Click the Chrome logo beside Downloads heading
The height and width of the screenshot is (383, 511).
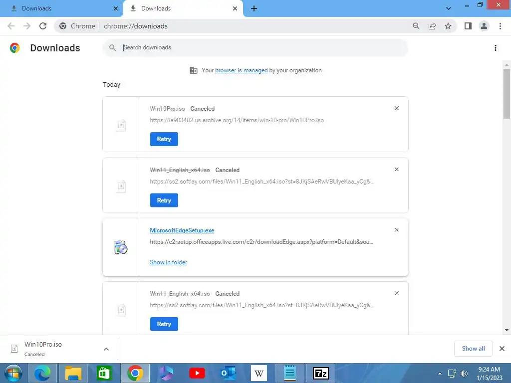pyautogui.click(x=14, y=48)
